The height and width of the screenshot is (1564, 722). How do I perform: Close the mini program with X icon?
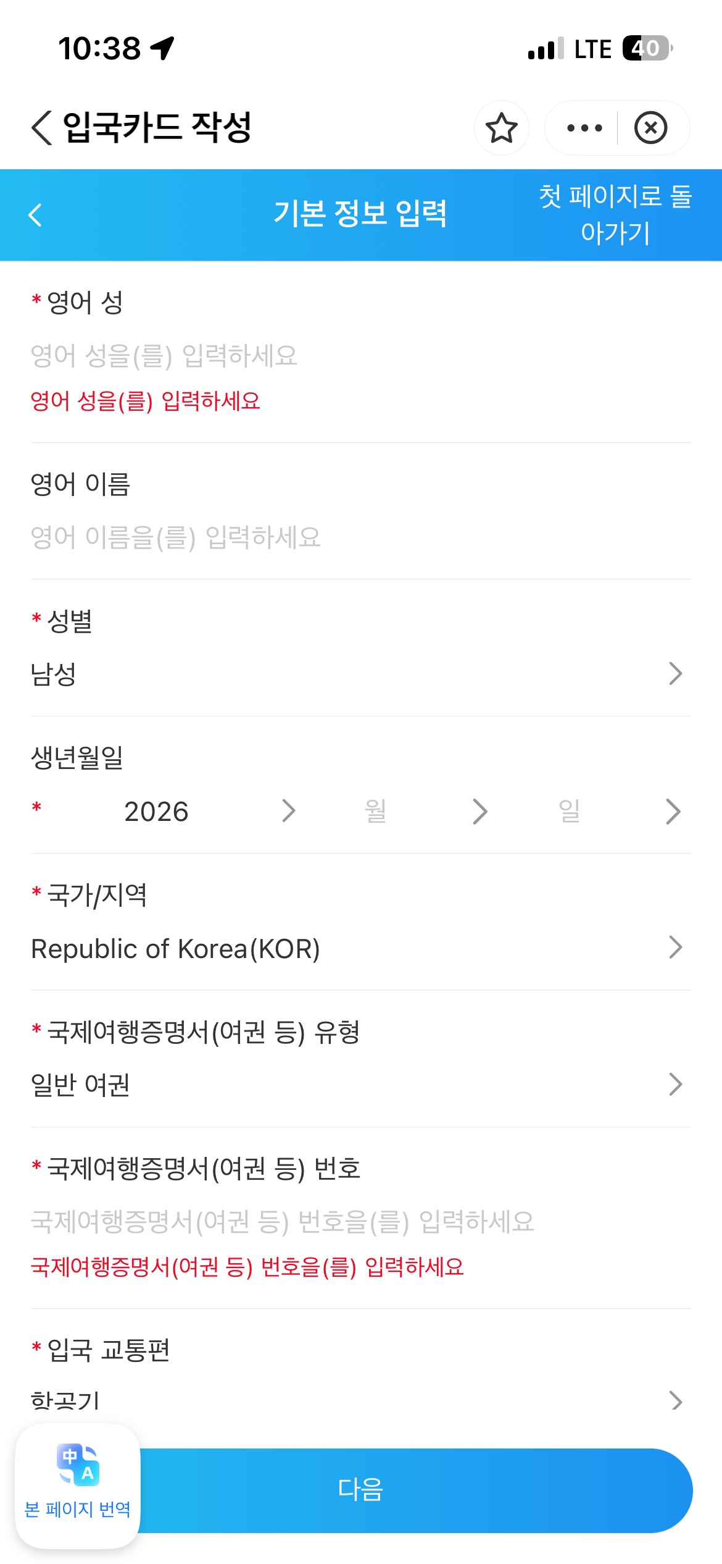pyautogui.click(x=650, y=128)
